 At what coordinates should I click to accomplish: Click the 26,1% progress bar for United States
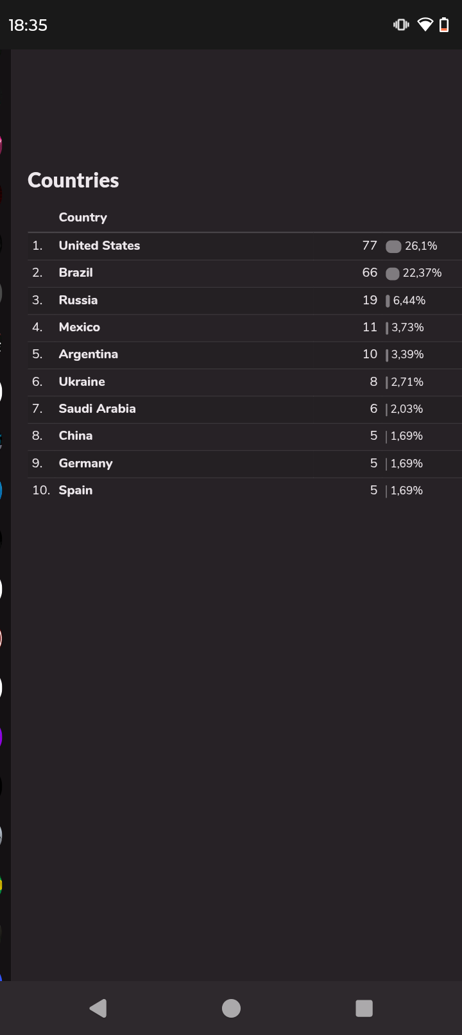pyautogui.click(x=393, y=247)
